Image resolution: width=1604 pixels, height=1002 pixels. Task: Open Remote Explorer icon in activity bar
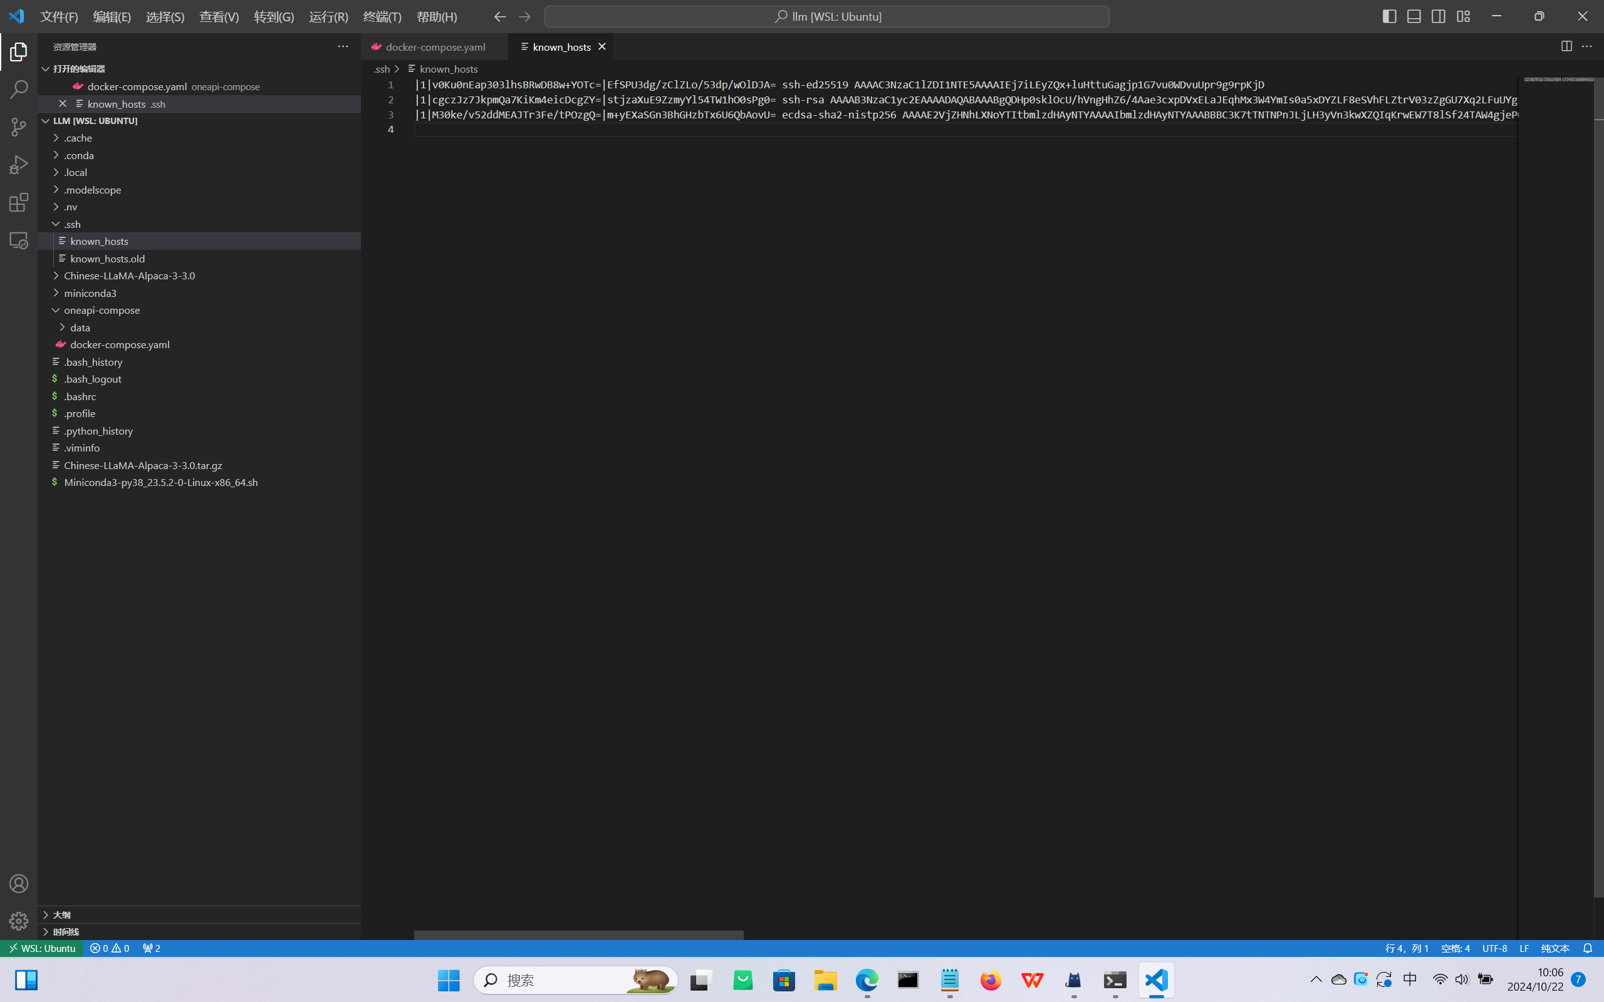pyautogui.click(x=19, y=240)
